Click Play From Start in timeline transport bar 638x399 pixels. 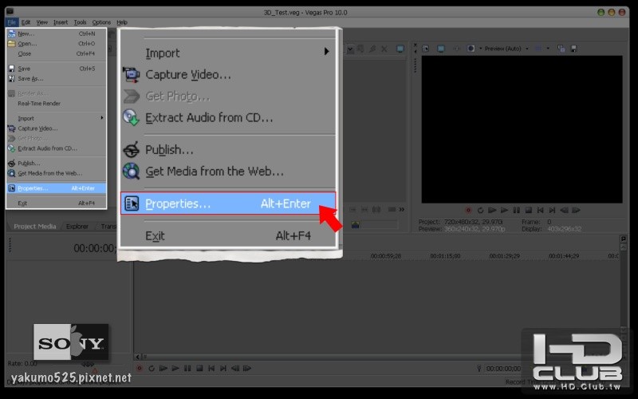(163, 368)
